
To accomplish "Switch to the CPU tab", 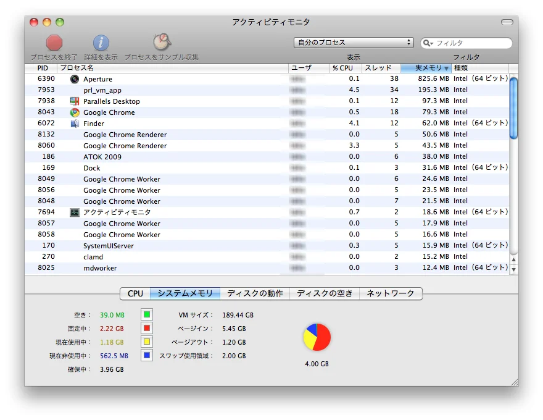I will pos(135,293).
